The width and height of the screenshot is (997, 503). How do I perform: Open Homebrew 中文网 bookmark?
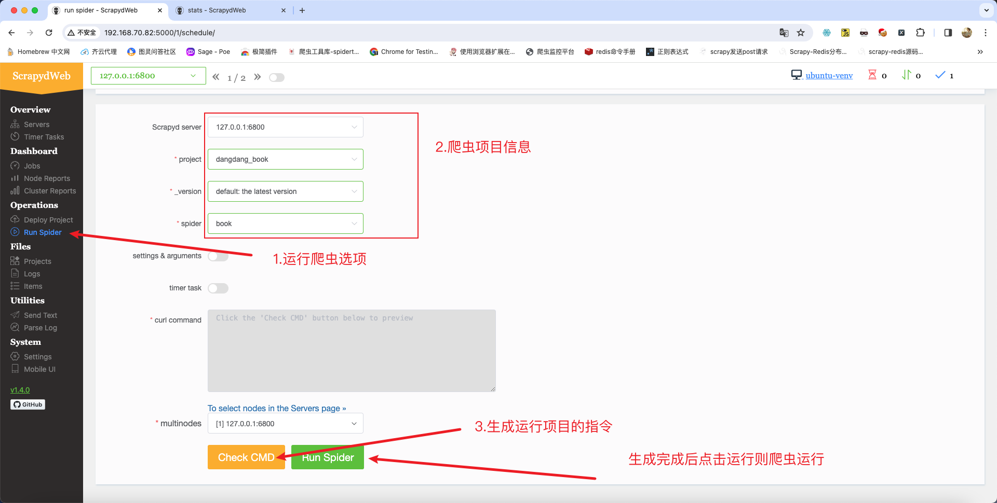[39, 52]
